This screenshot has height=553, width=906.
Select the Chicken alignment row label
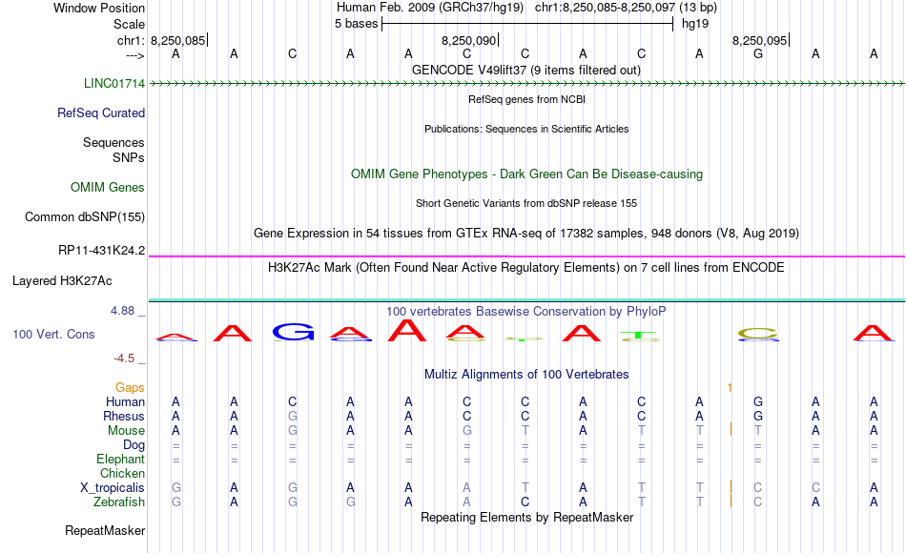122,473
